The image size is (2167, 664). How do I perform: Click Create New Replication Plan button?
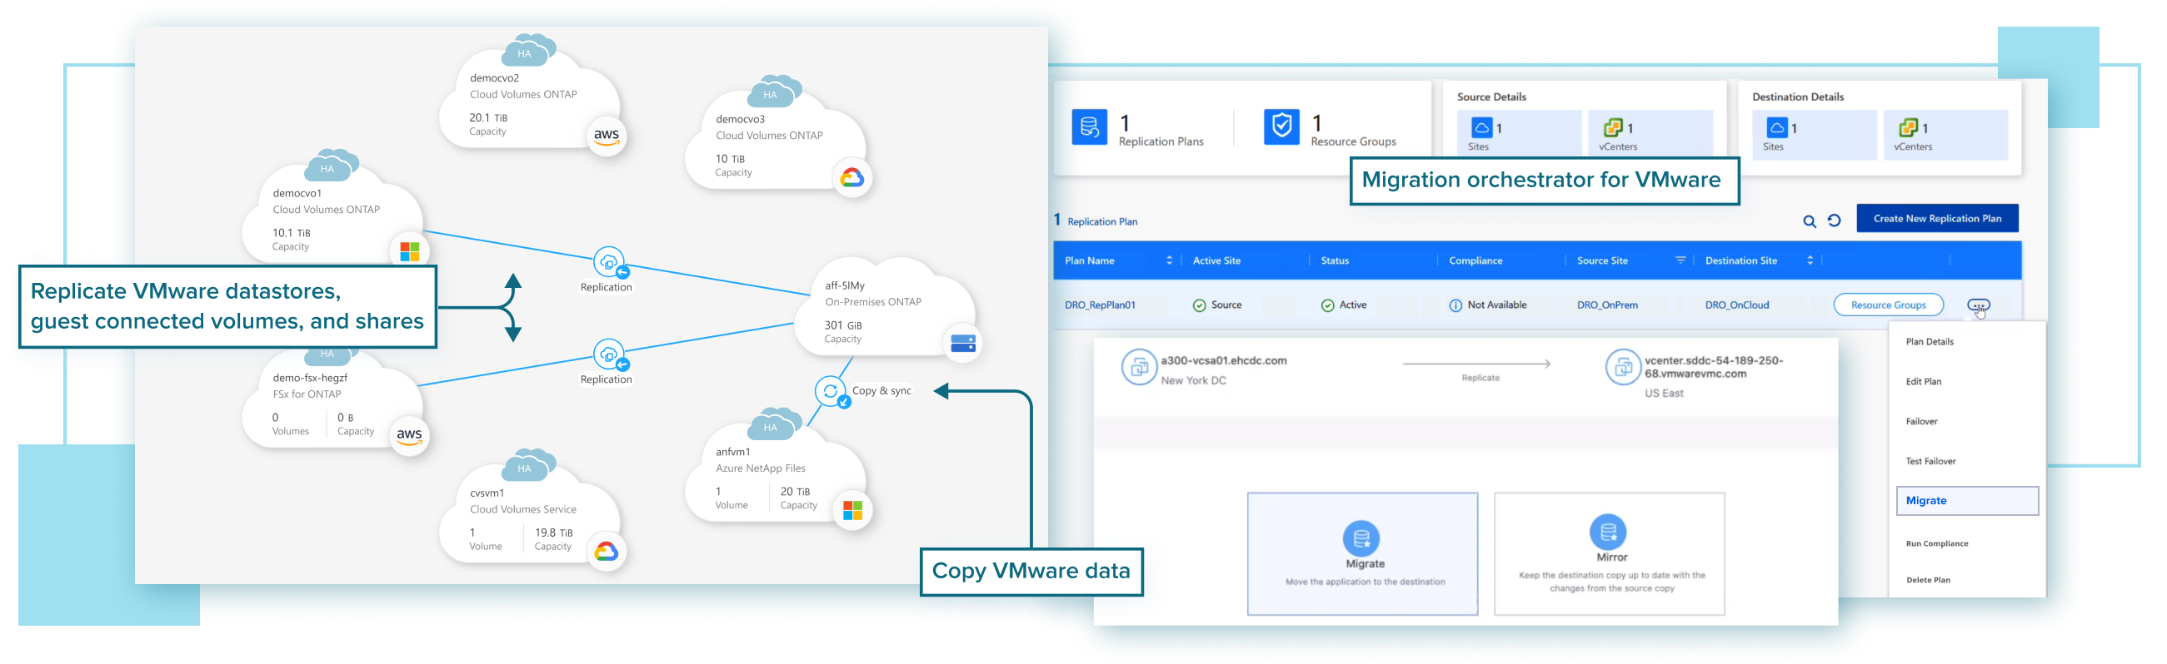click(x=1936, y=219)
